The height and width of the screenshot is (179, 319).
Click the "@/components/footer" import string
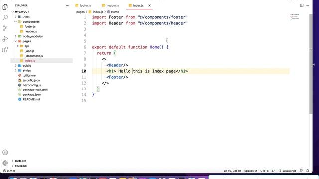tap(162, 17)
